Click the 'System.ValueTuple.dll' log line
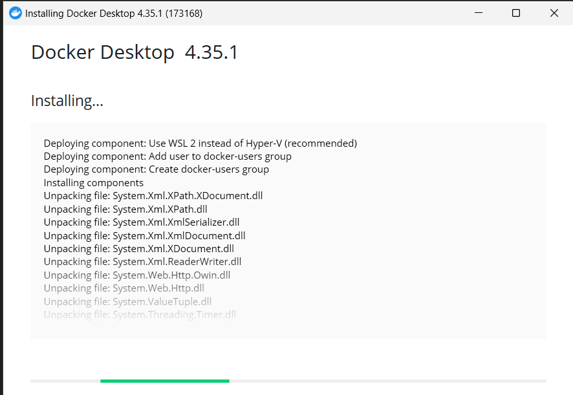 [127, 302]
